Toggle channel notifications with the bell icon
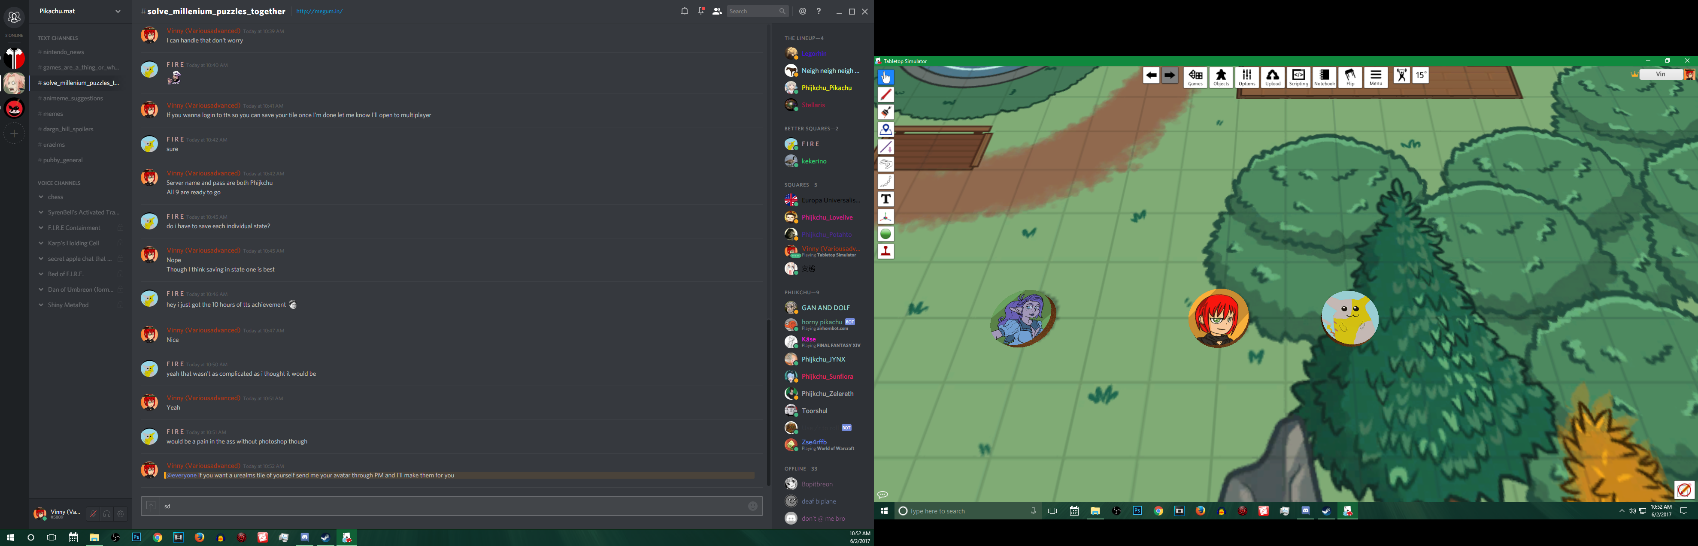1698x546 pixels. point(684,11)
